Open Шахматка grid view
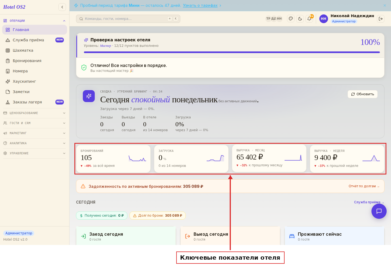This screenshot has height=270, width=391. point(34,50)
